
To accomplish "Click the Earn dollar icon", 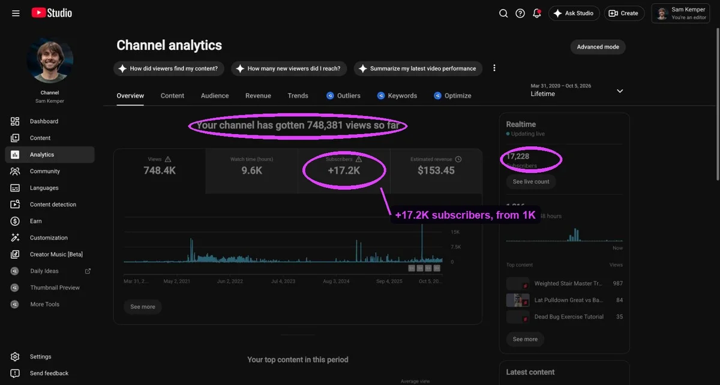I will click(x=15, y=221).
